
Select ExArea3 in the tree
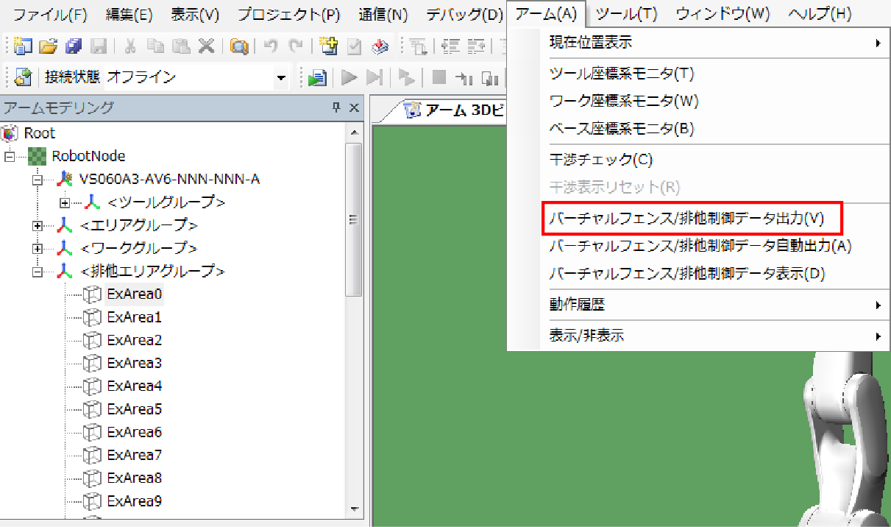pos(134,364)
